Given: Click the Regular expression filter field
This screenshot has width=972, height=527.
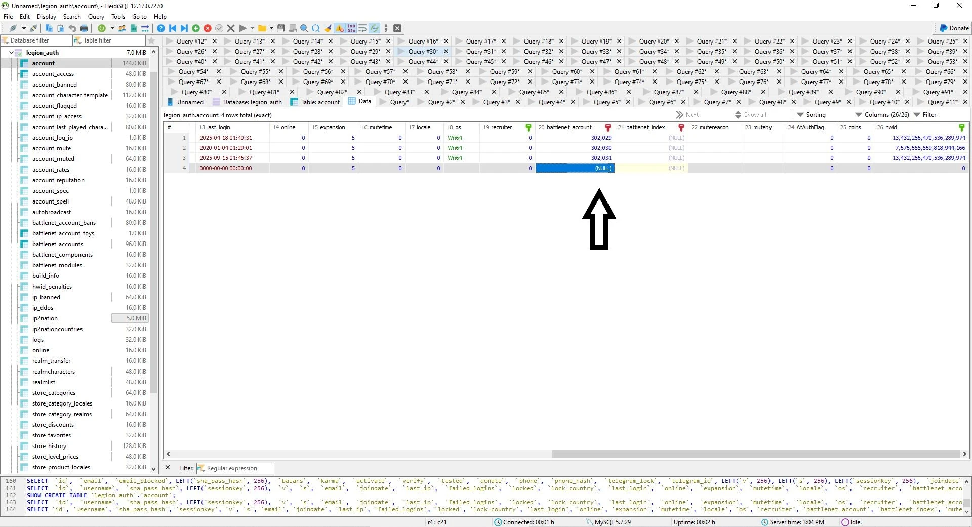Looking at the screenshot, I should [x=235, y=468].
